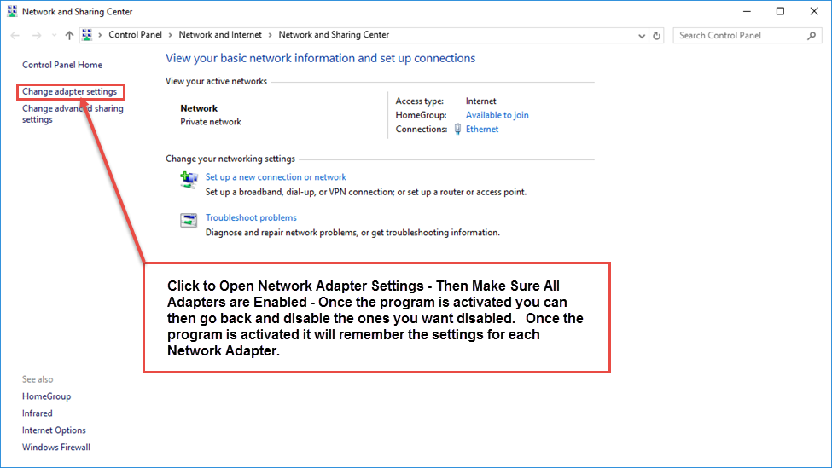Open the recent locations dropdown arrow

[x=54, y=36]
